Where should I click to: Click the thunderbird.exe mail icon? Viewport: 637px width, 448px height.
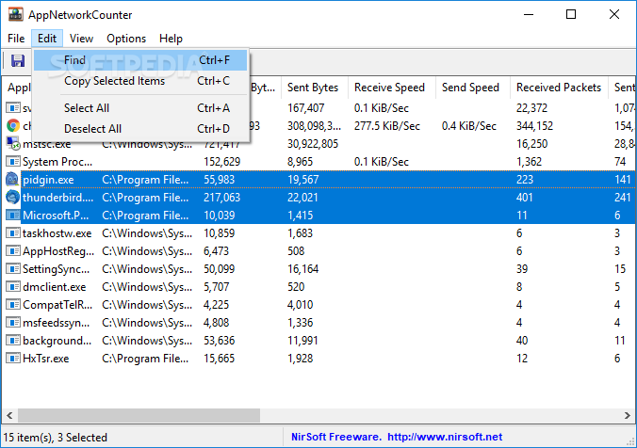coord(12,198)
